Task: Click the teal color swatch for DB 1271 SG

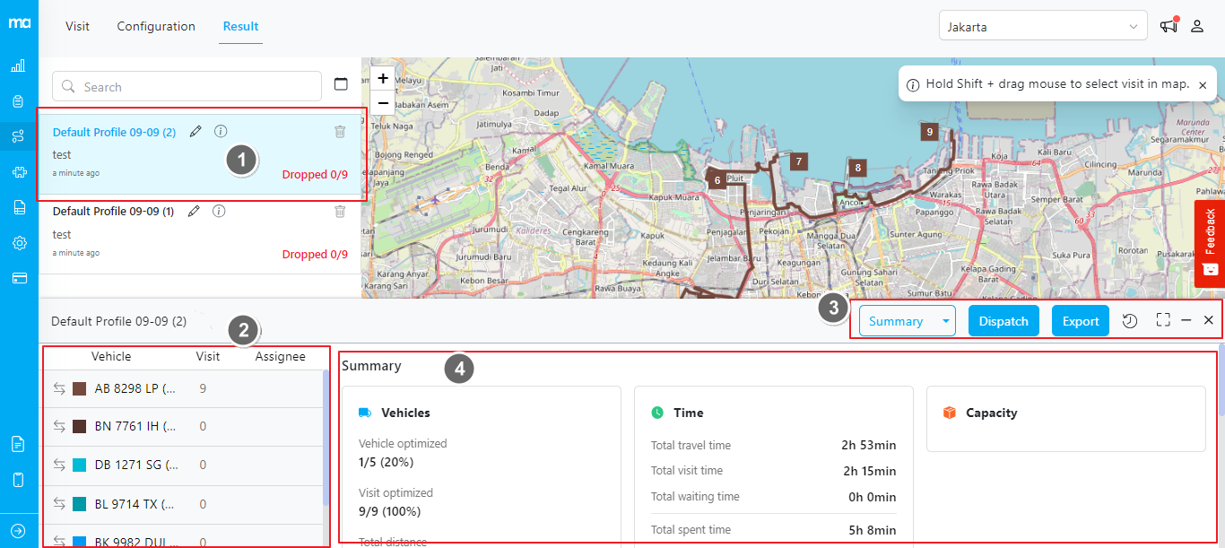Action: [79, 465]
